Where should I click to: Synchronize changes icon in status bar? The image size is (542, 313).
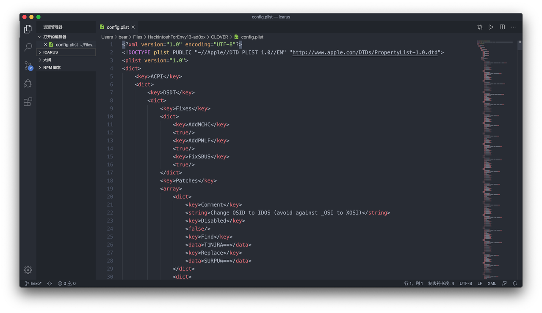point(50,283)
